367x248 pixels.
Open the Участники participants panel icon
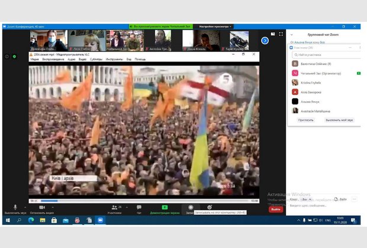click(115, 207)
